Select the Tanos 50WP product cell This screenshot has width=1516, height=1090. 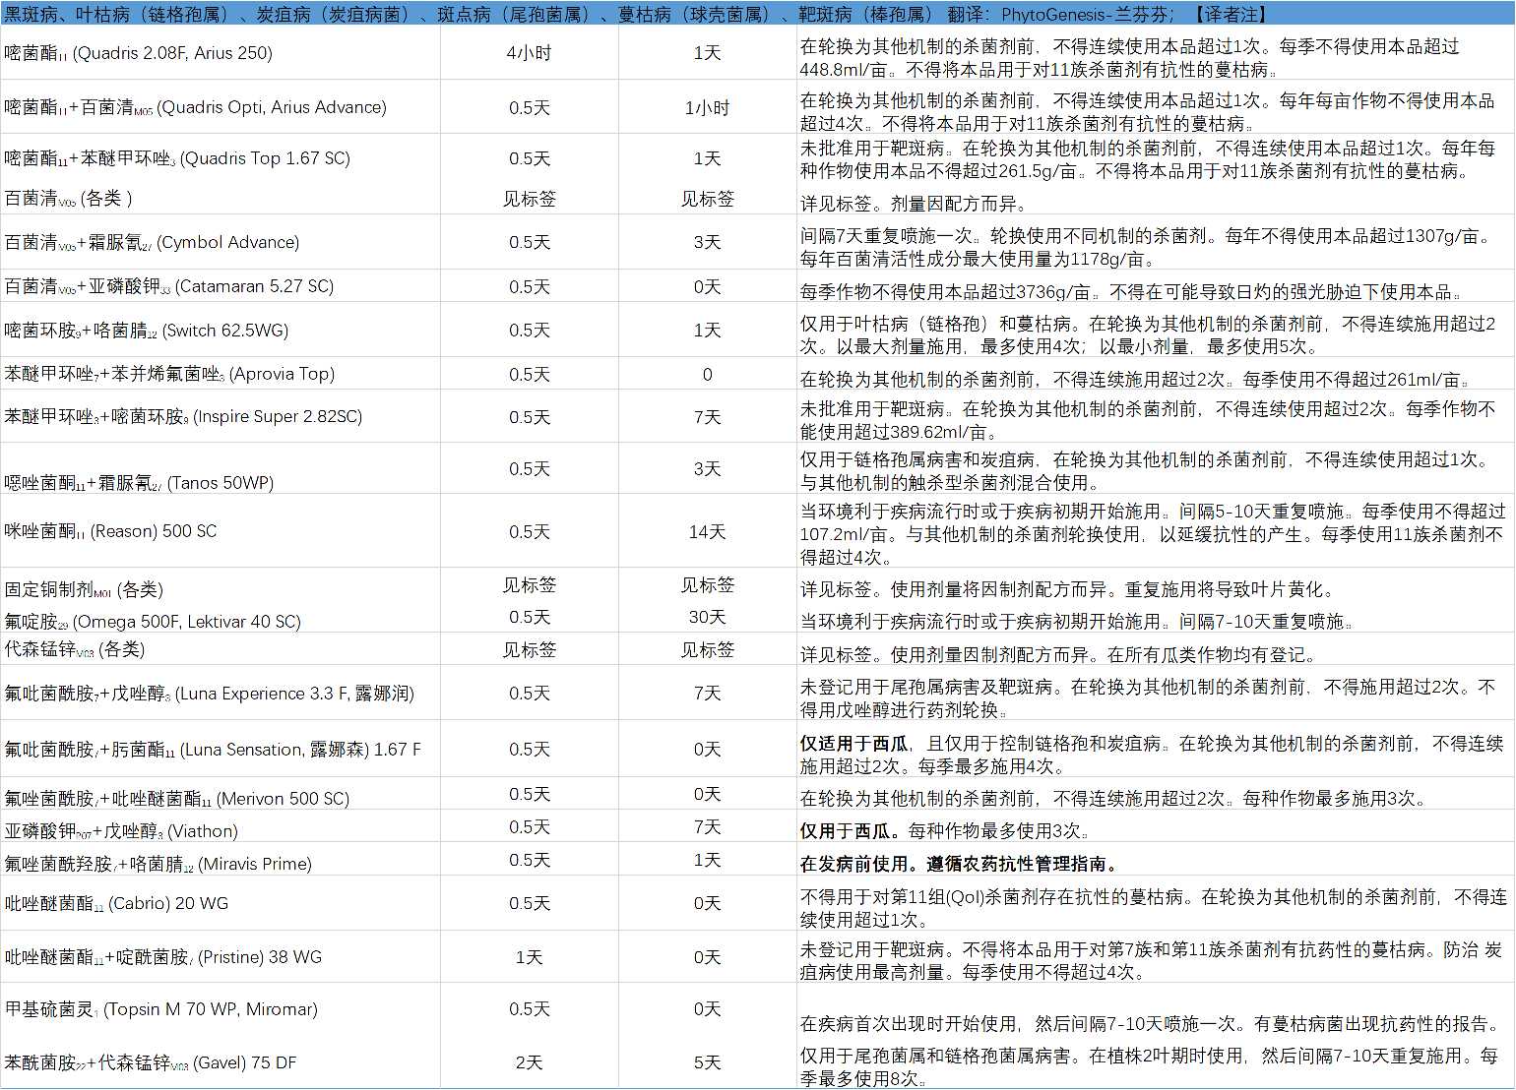tap(220, 469)
